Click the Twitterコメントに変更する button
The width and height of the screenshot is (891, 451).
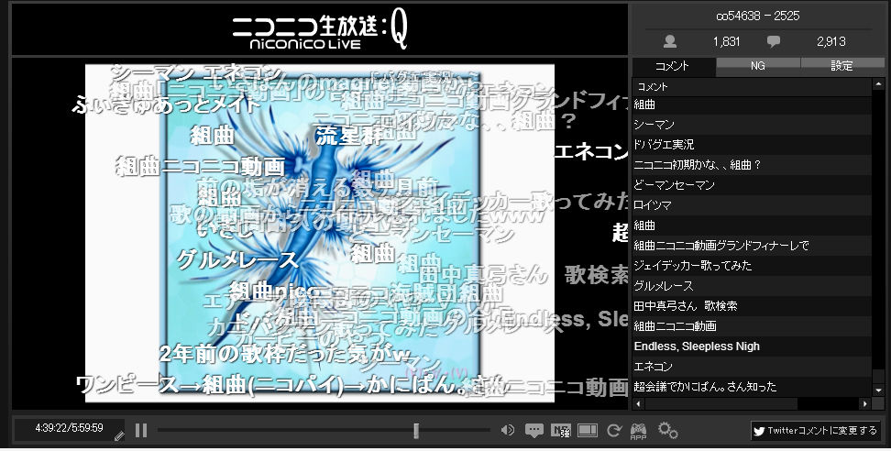click(x=816, y=431)
